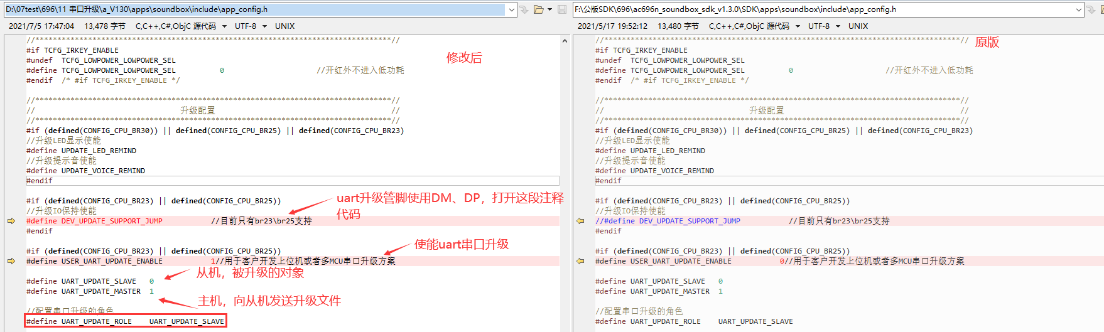This screenshot has height=332, width=1104.
Task: Click right pane '//开红外不进入低功耗' comment
Action: tap(929, 70)
